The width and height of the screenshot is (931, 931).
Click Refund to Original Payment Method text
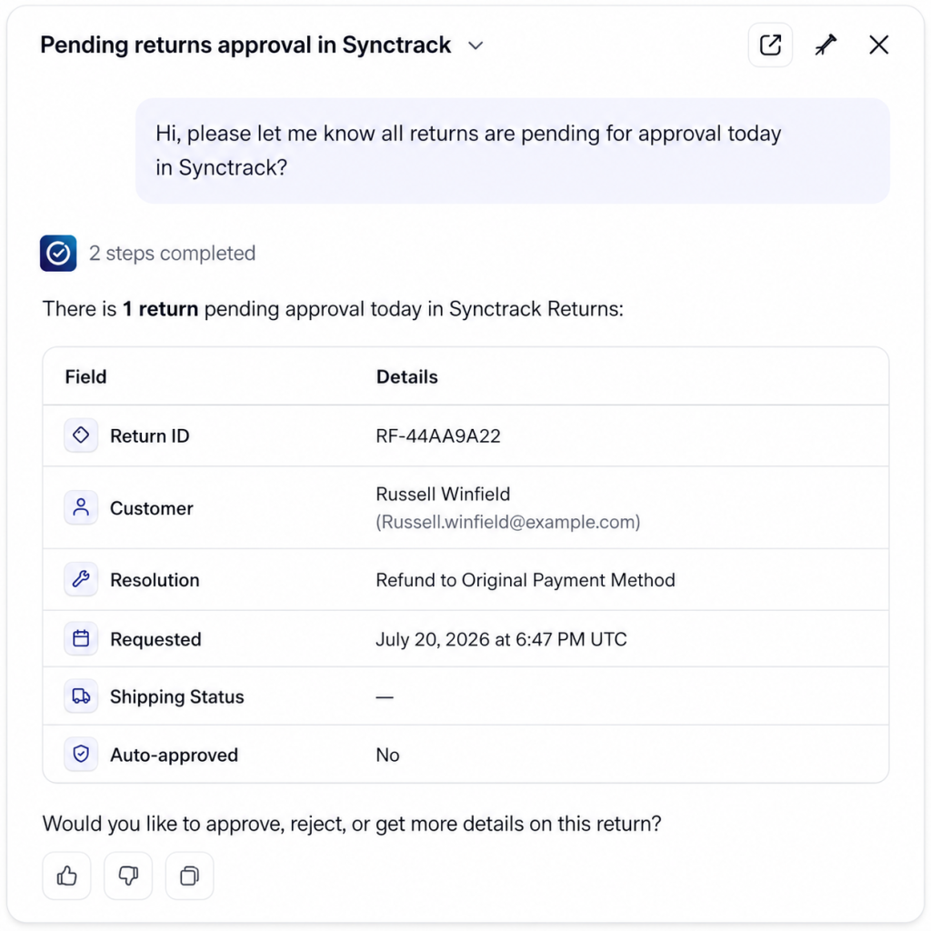(526, 580)
